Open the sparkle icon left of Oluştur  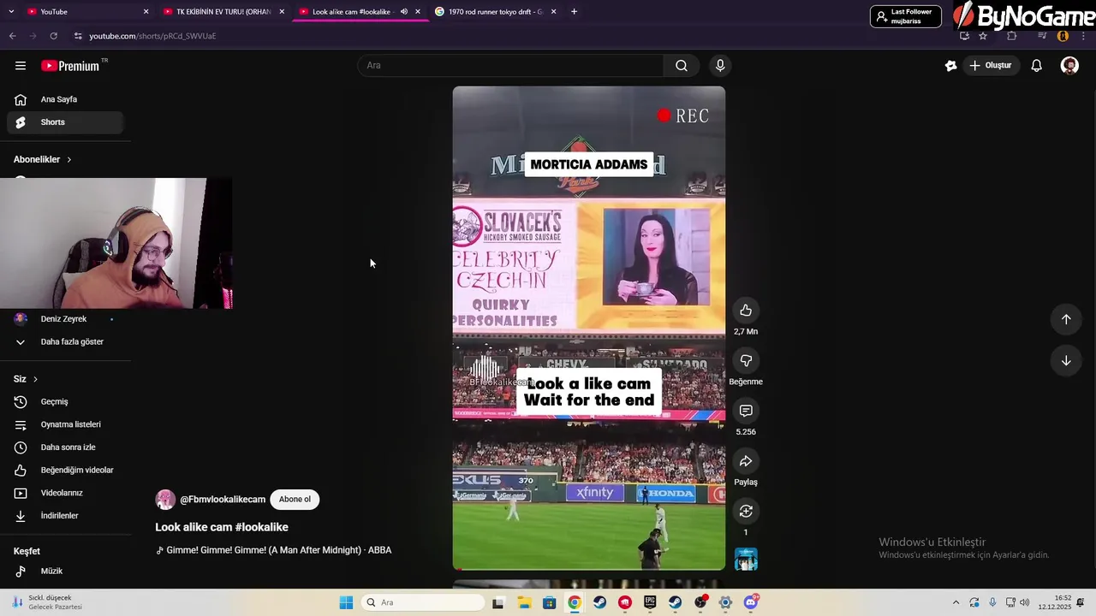(950, 66)
